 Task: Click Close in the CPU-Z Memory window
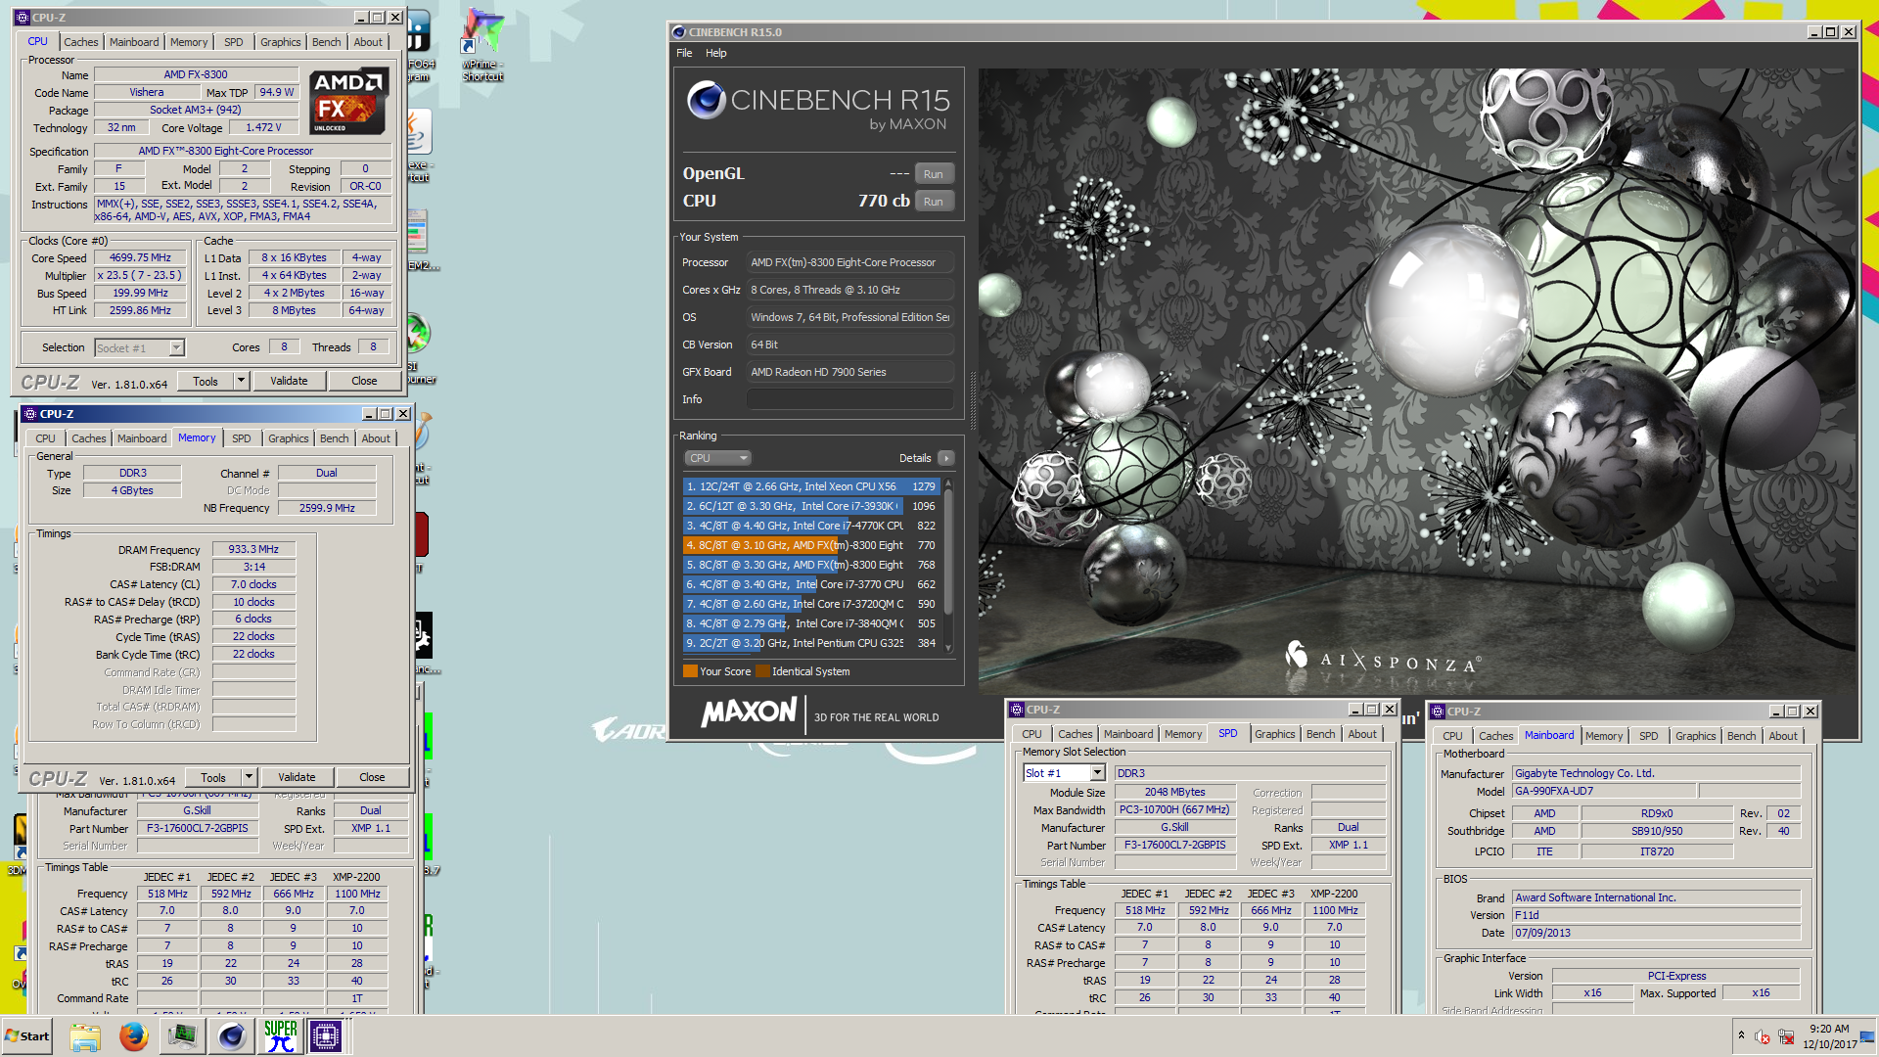(372, 777)
